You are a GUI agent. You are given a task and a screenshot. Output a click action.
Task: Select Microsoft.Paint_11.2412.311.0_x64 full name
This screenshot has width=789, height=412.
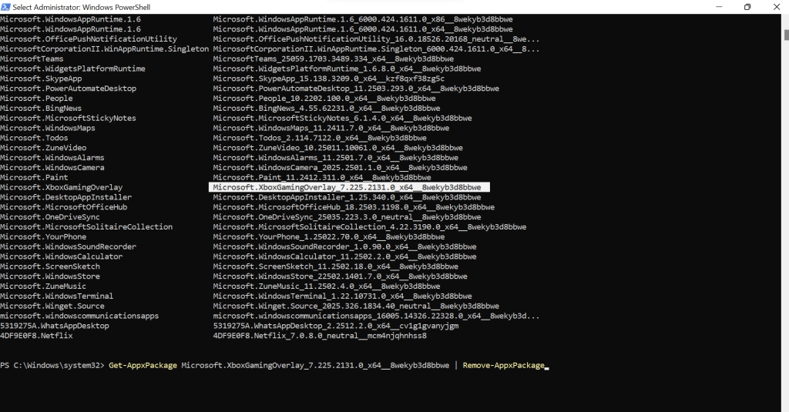coord(322,178)
